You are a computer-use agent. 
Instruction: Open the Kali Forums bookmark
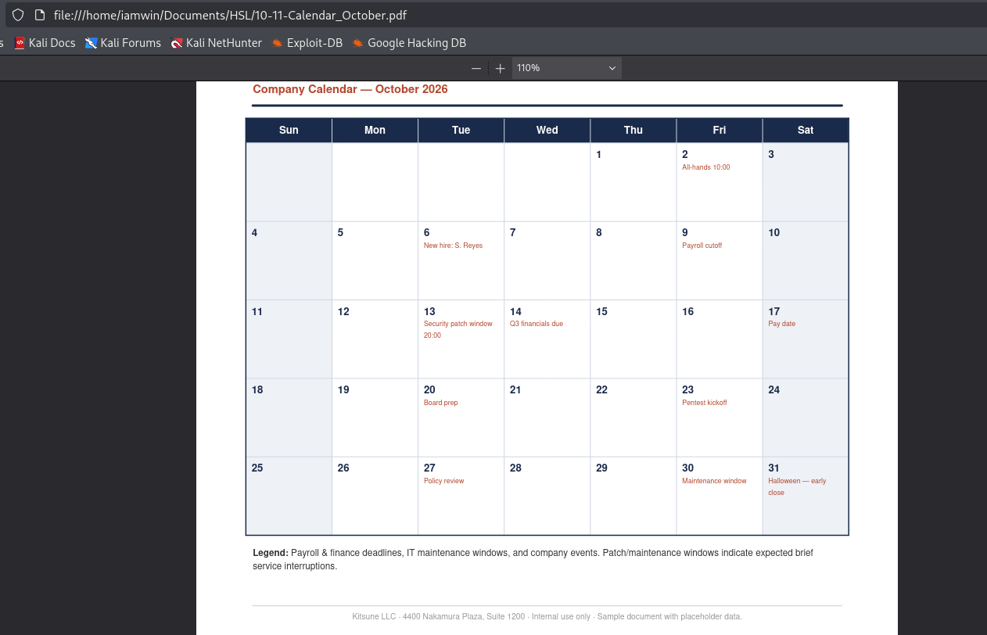click(x=123, y=43)
